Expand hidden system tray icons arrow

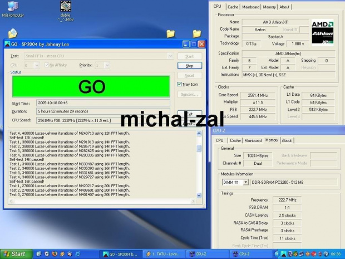tap(277, 254)
